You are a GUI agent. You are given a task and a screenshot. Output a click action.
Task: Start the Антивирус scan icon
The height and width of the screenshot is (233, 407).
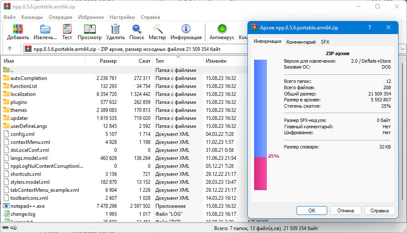click(x=222, y=32)
